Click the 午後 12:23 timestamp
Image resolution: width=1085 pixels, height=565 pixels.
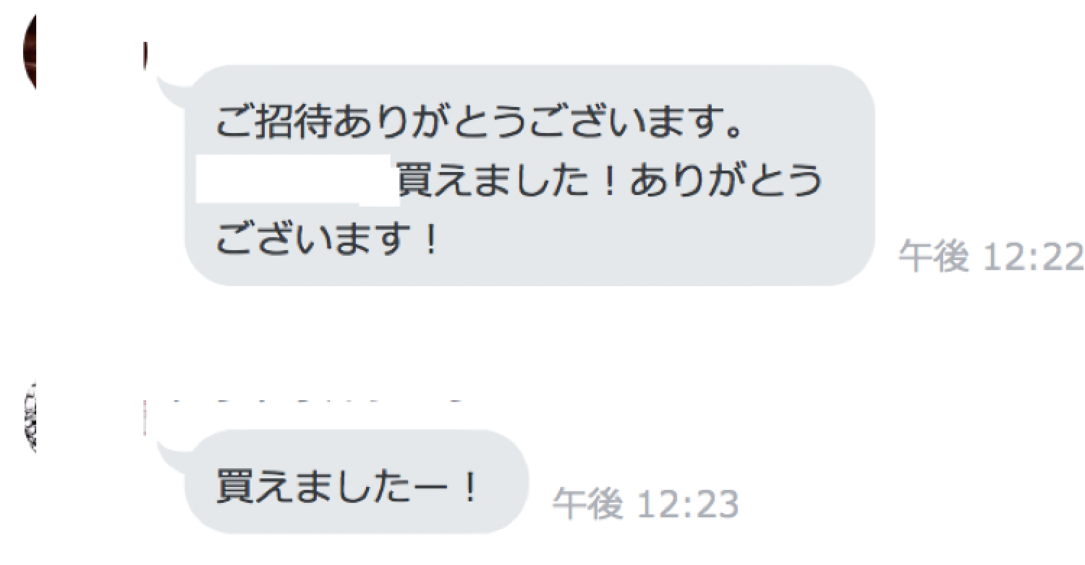[x=645, y=504]
